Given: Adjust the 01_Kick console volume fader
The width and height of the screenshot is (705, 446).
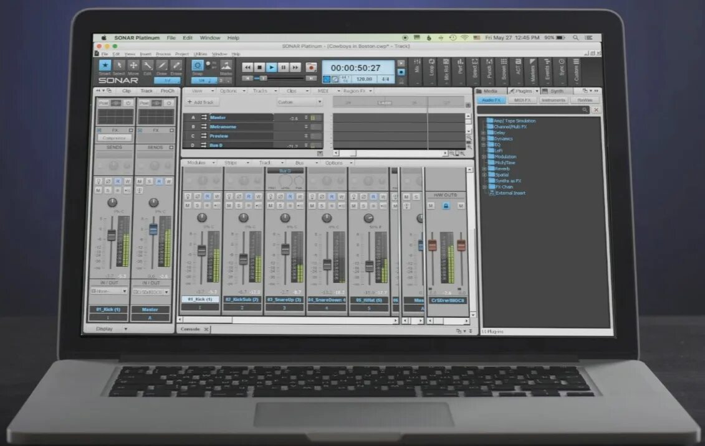Looking at the screenshot, I should (202, 251).
